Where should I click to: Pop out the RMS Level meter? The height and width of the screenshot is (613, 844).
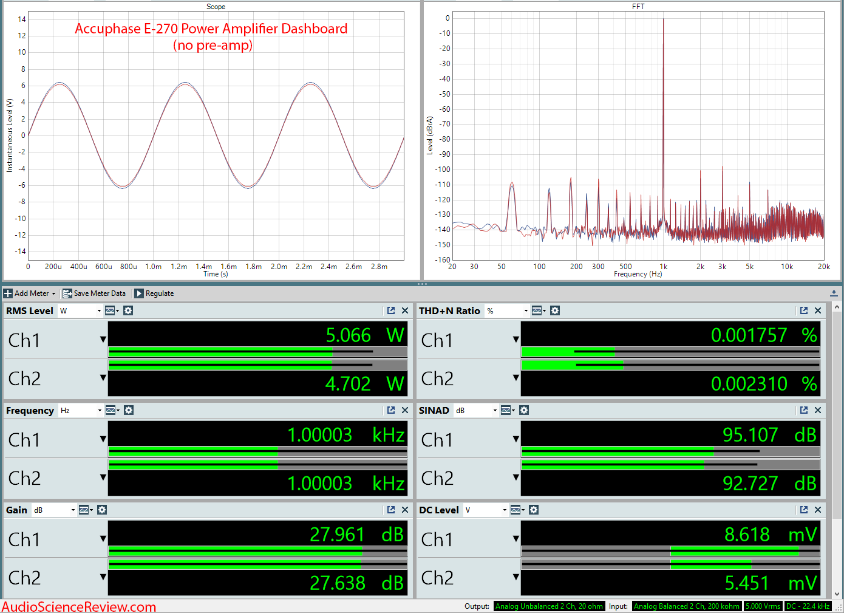(391, 310)
